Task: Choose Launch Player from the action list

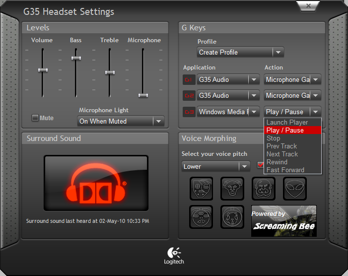Action: click(x=292, y=122)
